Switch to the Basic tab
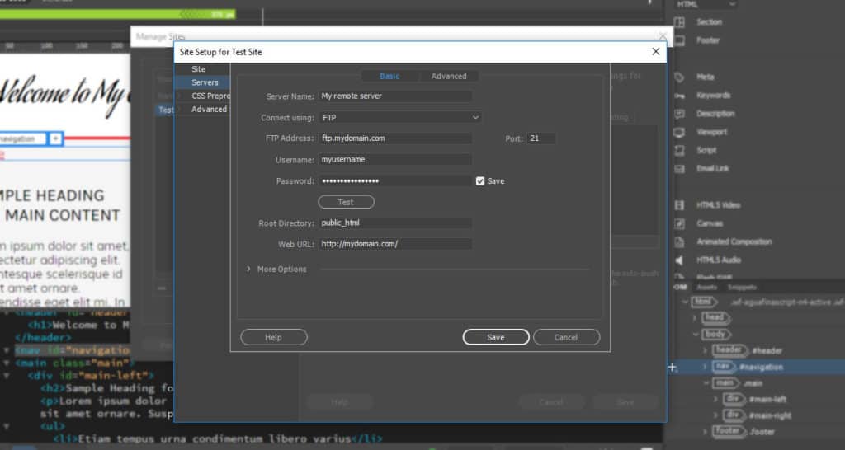The height and width of the screenshot is (450, 845). tap(389, 76)
